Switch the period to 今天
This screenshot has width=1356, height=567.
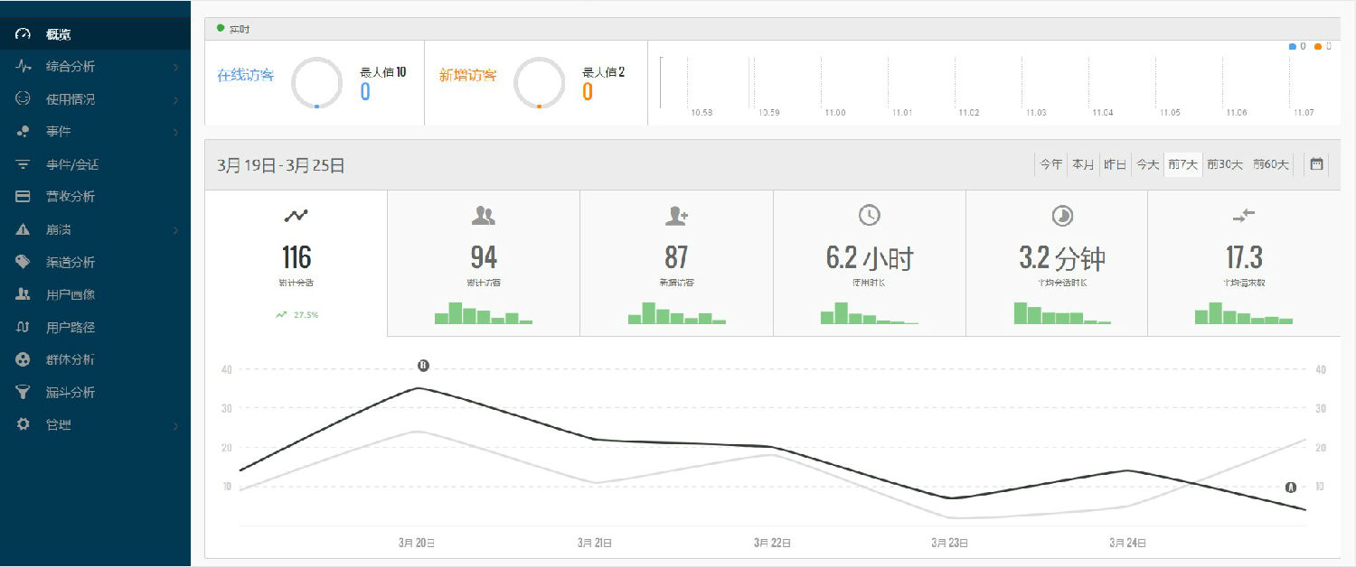(1147, 164)
